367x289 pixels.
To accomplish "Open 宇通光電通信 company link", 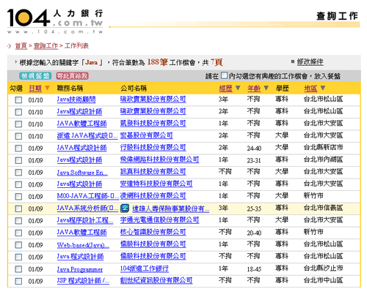I will (x=159, y=220).
